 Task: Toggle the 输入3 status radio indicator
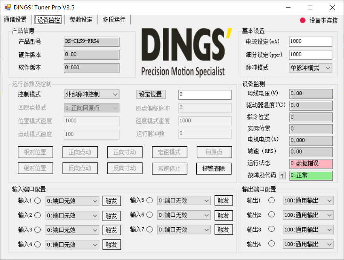(38, 230)
